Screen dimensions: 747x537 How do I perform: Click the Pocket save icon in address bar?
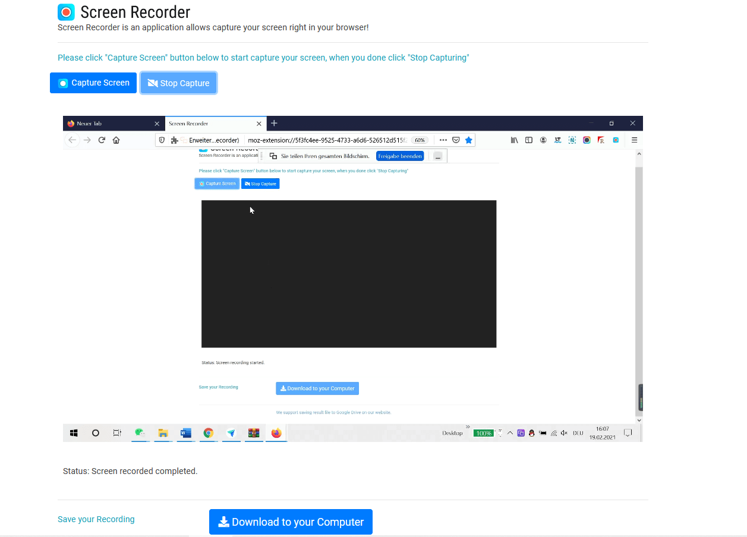(456, 140)
